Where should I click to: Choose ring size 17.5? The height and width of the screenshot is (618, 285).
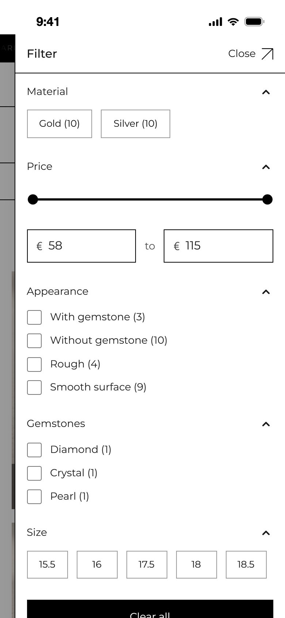coord(147,565)
